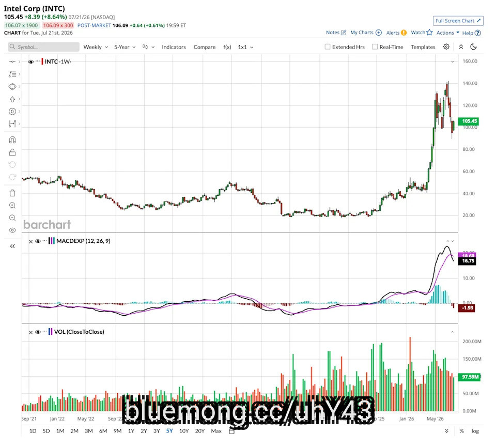
Task: Click the VOL color swatches
Action: (50, 332)
